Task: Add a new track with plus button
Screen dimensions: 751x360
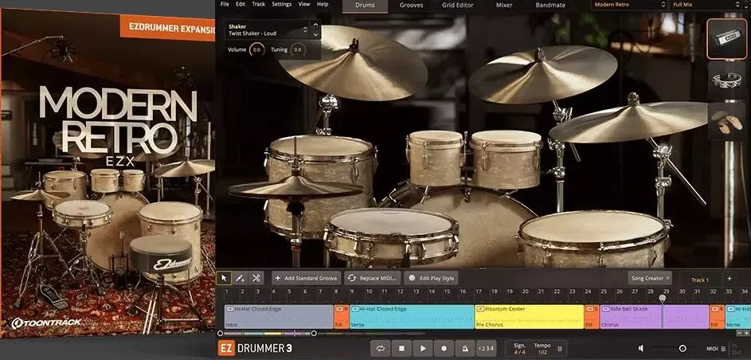Action: (729, 279)
